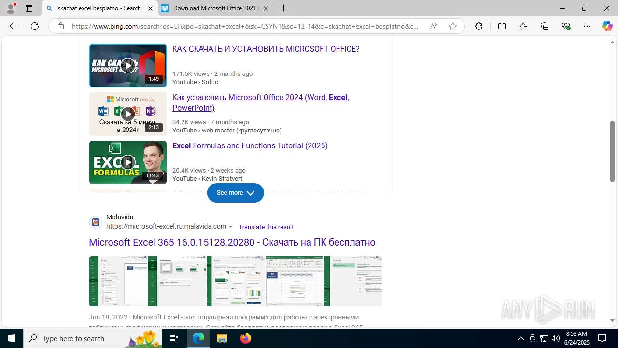Open КАК СКАЧАТЬ И УСТАНОВИТЬ MICROSOFT OFFICE link
Viewport: 618px width, 348px height.
pyautogui.click(x=266, y=49)
